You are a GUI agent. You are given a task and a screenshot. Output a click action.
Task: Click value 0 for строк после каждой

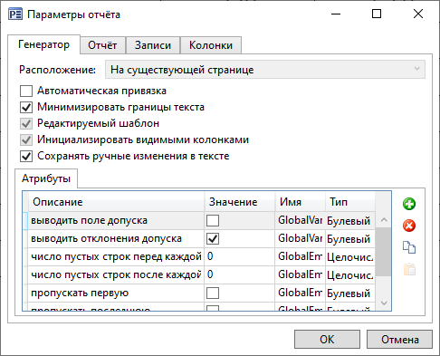pyautogui.click(x=240, y=274)
